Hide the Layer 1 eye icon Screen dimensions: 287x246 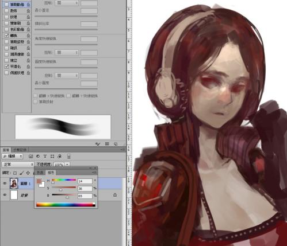5,183
